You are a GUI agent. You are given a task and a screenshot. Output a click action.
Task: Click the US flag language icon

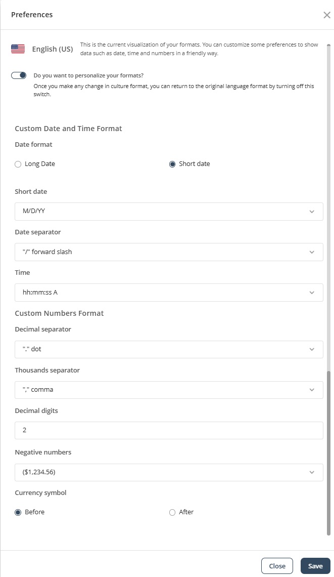18,49
